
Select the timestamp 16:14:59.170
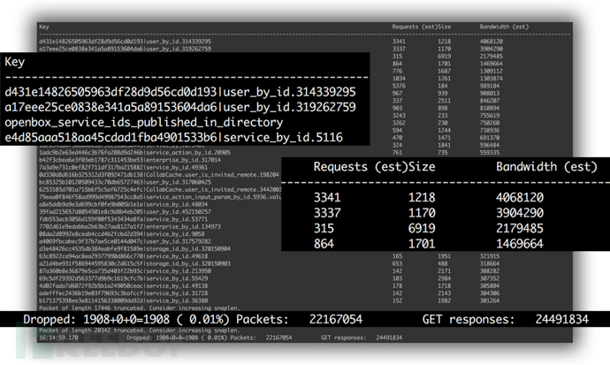[x=58, y=338]
